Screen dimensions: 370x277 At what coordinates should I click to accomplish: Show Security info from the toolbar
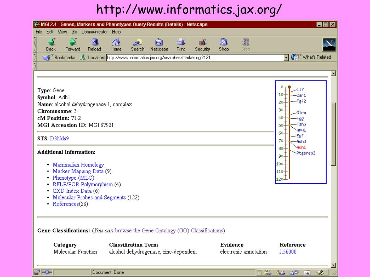click(202, 45)
